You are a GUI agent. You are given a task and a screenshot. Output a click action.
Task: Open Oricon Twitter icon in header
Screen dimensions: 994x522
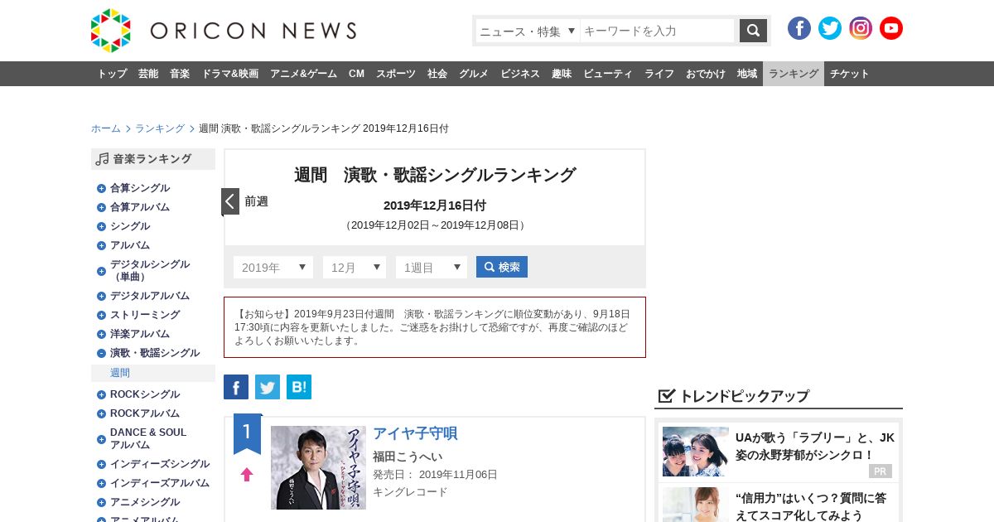830,28
